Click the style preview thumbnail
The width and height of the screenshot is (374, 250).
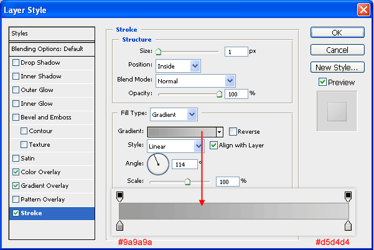point(337,111)
